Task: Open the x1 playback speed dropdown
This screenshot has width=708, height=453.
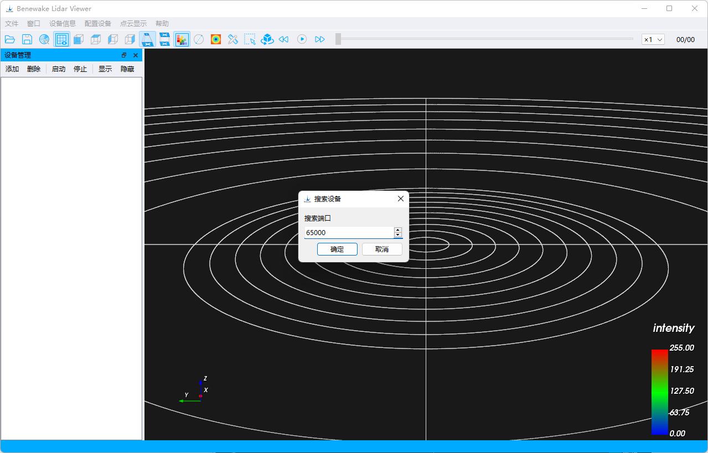Action: (653, 40)
